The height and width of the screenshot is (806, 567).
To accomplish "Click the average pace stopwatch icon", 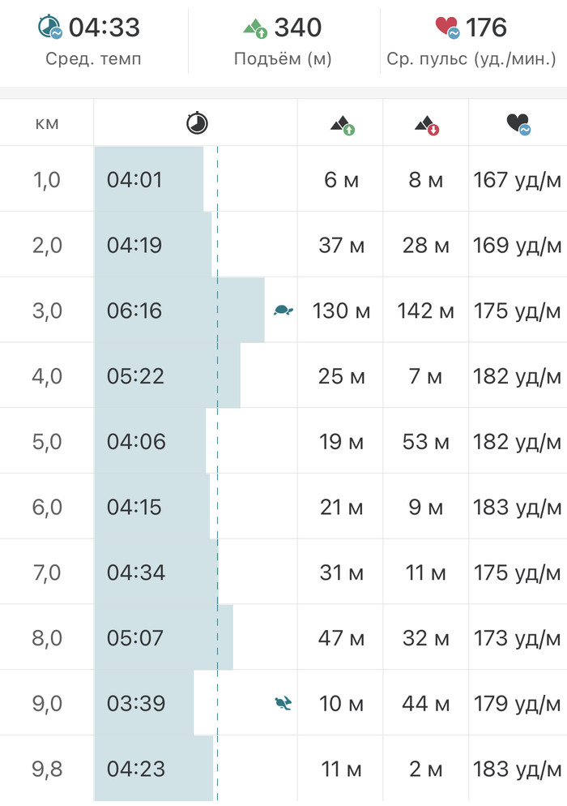I will point(50,27).
